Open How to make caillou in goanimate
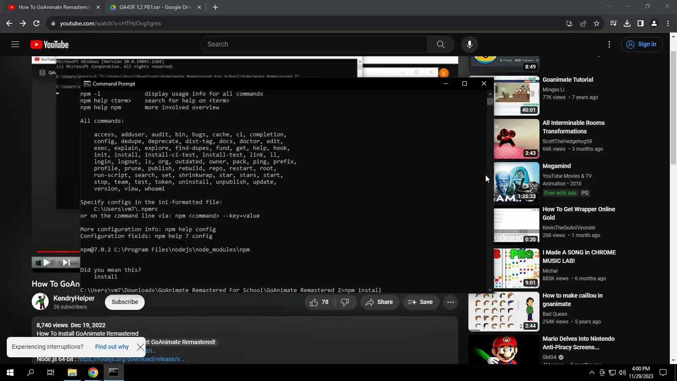 572,300
